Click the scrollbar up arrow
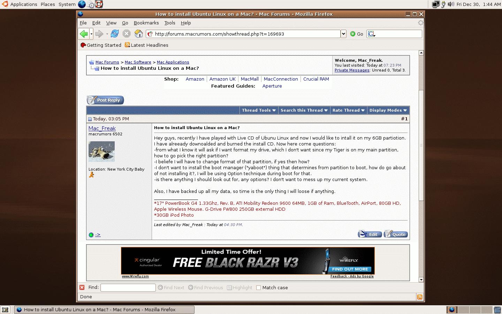This screenshot has height=314, width=502. click(421, 53)
